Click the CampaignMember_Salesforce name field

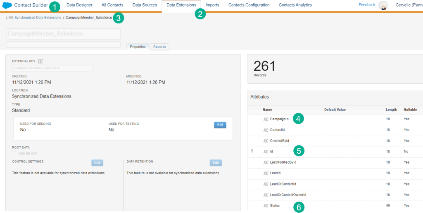pos(63,34)
